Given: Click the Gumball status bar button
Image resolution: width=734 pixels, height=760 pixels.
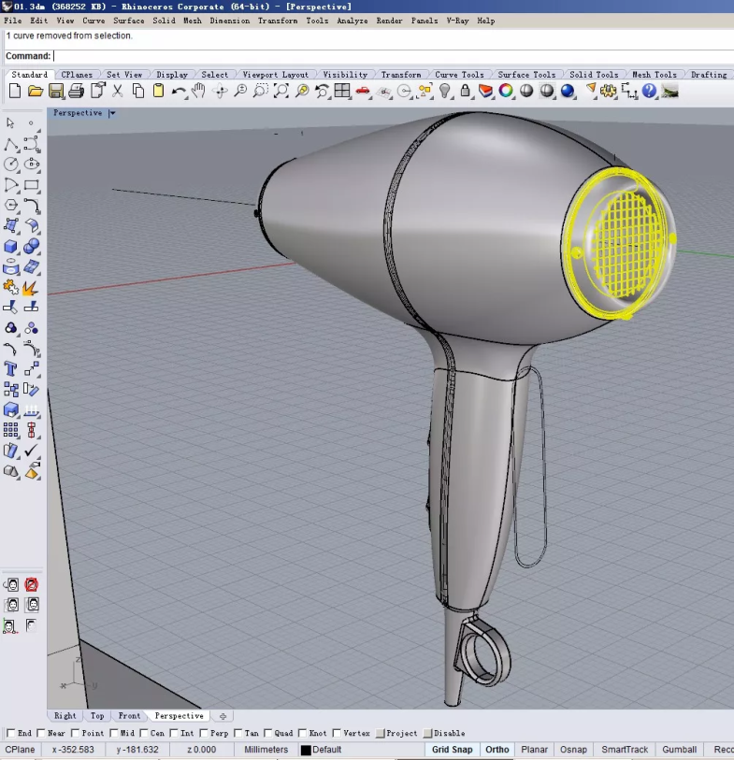Looking at the screenshot, I should 679,750.
